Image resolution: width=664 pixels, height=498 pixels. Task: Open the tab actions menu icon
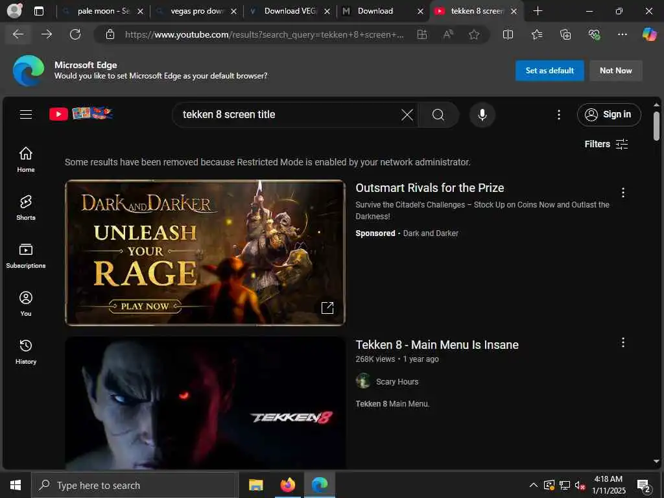[x=39, y=11]
